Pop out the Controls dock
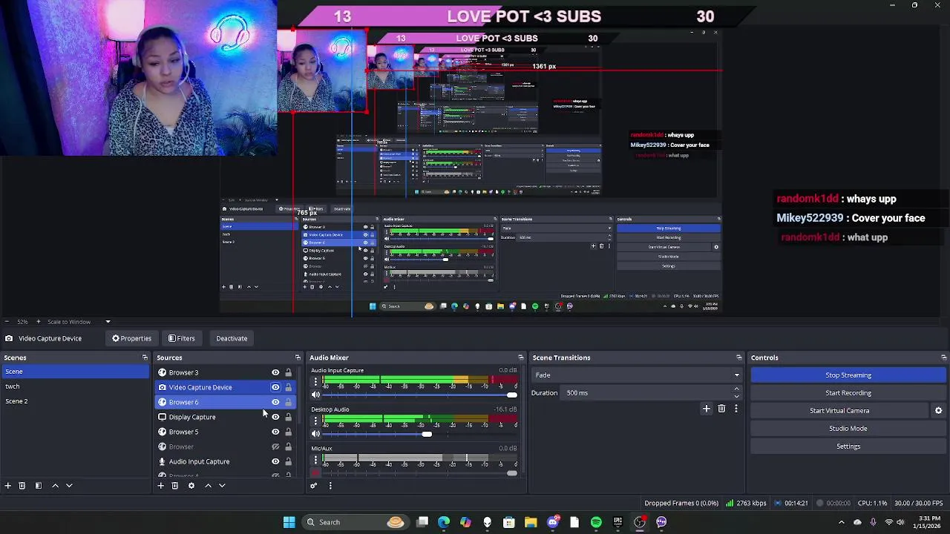Screen dimensions: 950x534 pos(943,357)
